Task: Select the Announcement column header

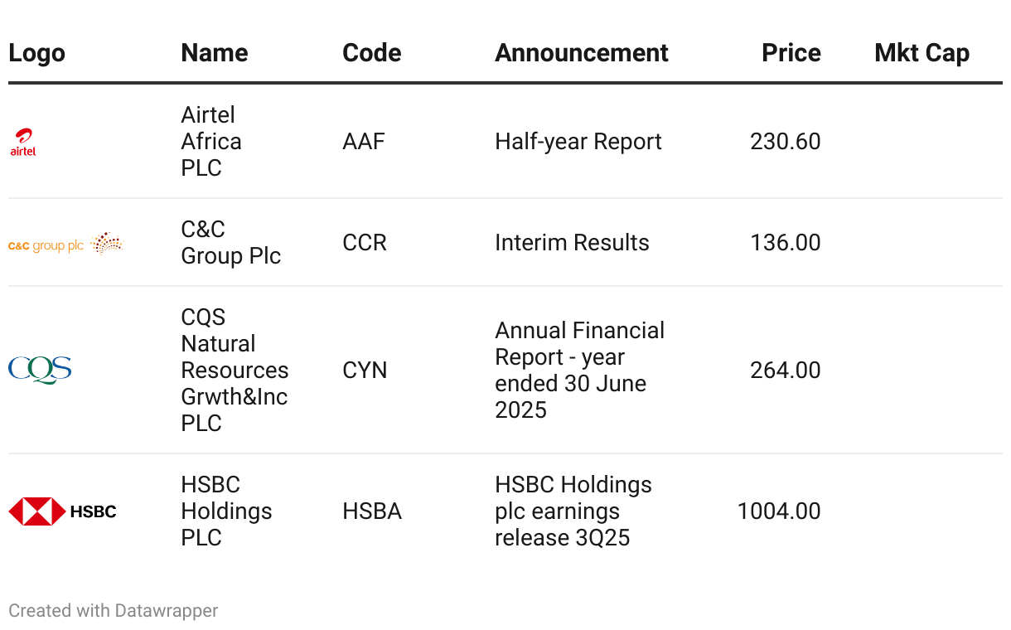Action: click(581, 53)
